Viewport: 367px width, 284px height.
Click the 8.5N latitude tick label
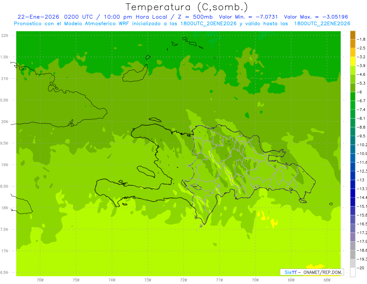5,186
